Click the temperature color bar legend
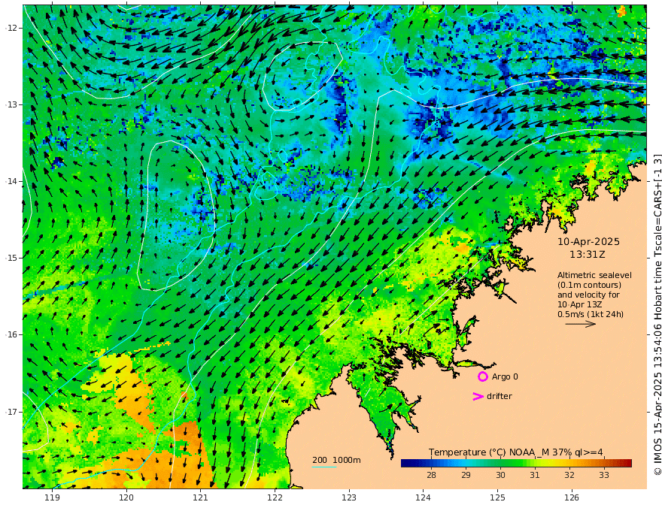662x511 pixels. click(x=516, y=463)
